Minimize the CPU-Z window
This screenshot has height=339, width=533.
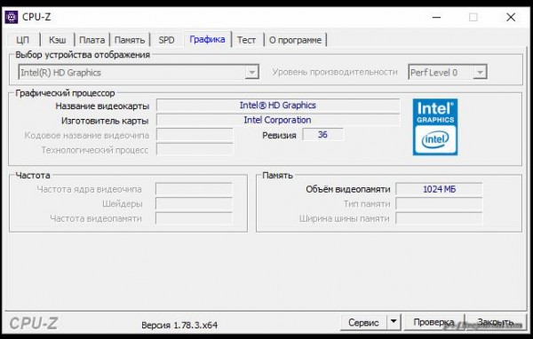(437, 17)
